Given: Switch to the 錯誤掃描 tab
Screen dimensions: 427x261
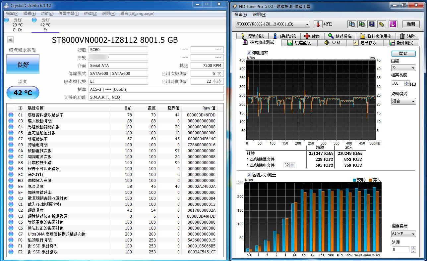Looking at the screenshot, I should click(340, 36).
